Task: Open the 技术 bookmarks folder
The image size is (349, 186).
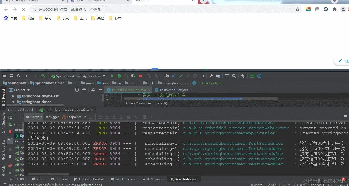Action: [x=115, y=18]
